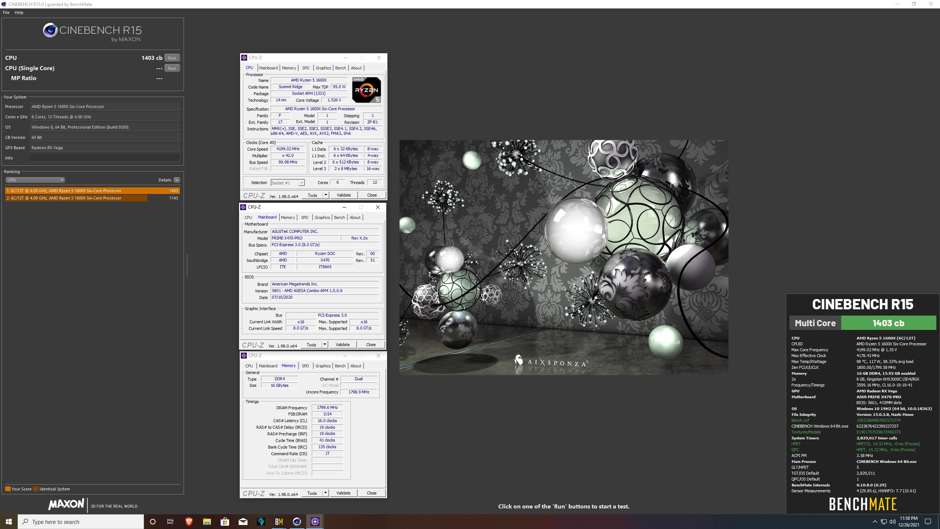940x529 pixels.
Task: Open Task View on the taskbar
Action: point(170,522)
